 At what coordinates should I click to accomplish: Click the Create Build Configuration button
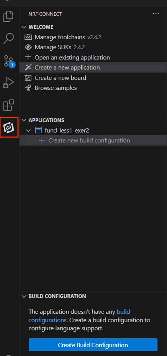[x=93, y=345]
